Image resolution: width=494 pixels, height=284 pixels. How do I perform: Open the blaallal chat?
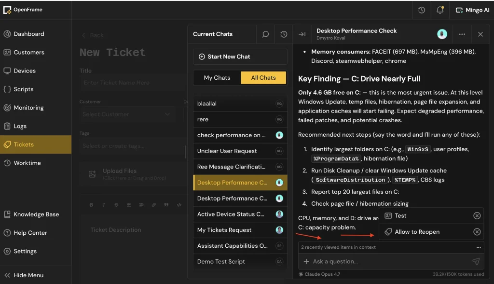tap(240, 103)
